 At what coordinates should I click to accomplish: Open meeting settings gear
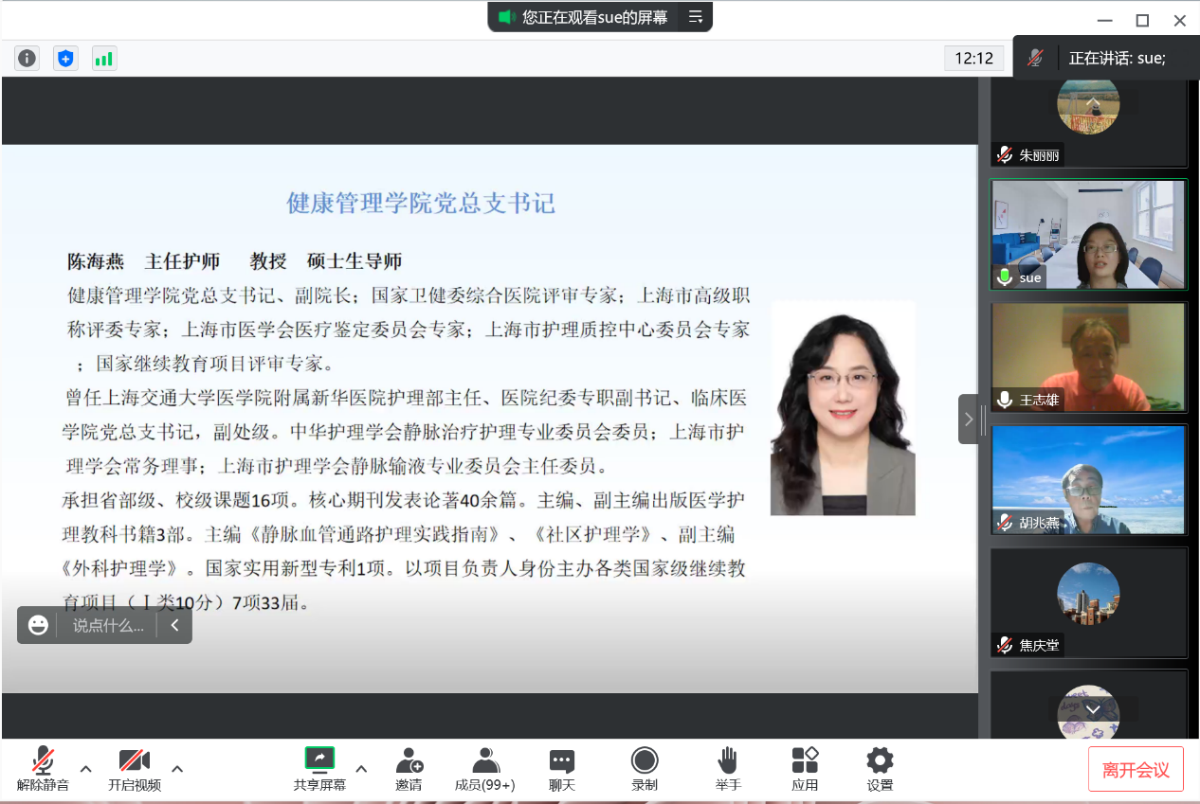click(x=880, y=769)
